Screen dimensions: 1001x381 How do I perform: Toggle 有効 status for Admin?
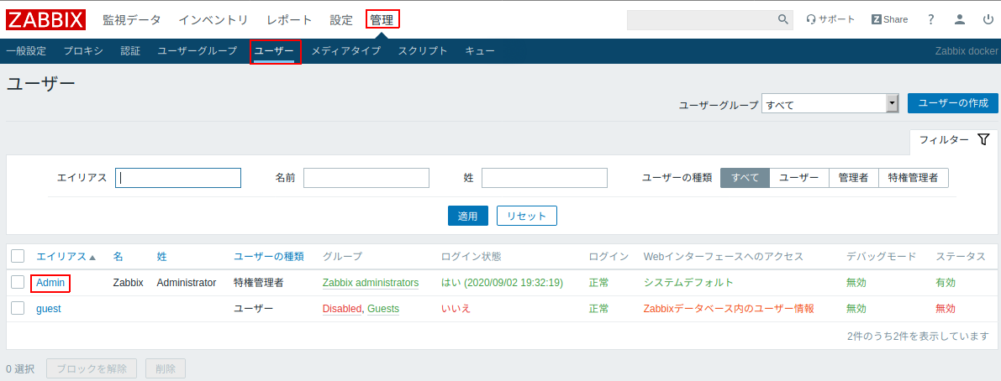(946, 282)
